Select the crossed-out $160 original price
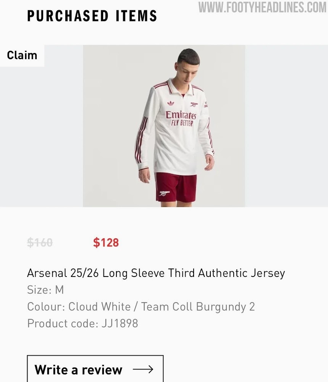328x382 pixels. [x=40, y=243]
